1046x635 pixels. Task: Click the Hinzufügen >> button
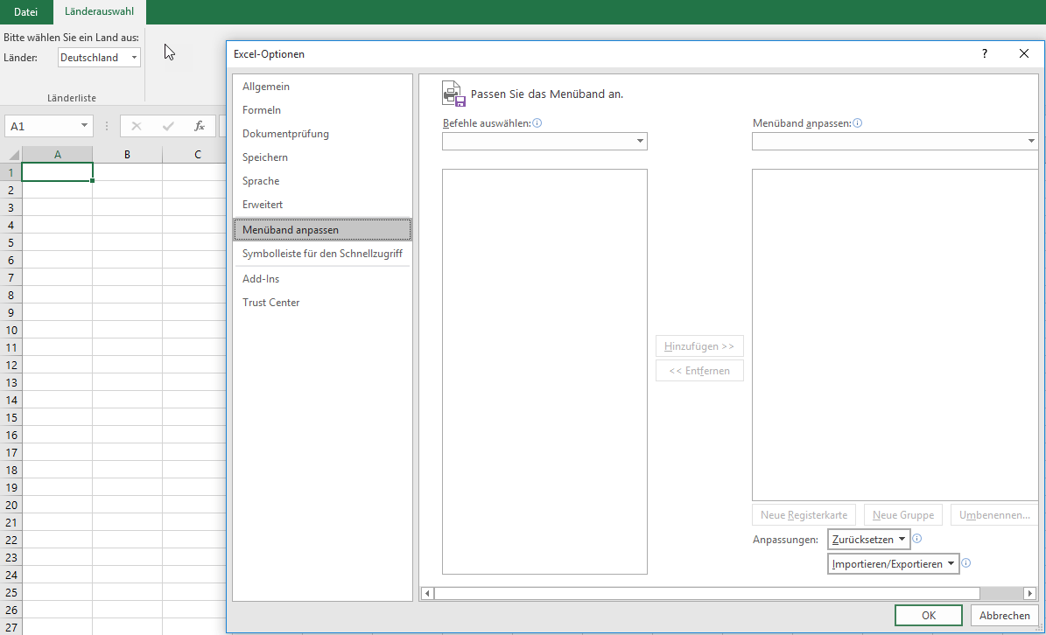(x=699, y=346)
